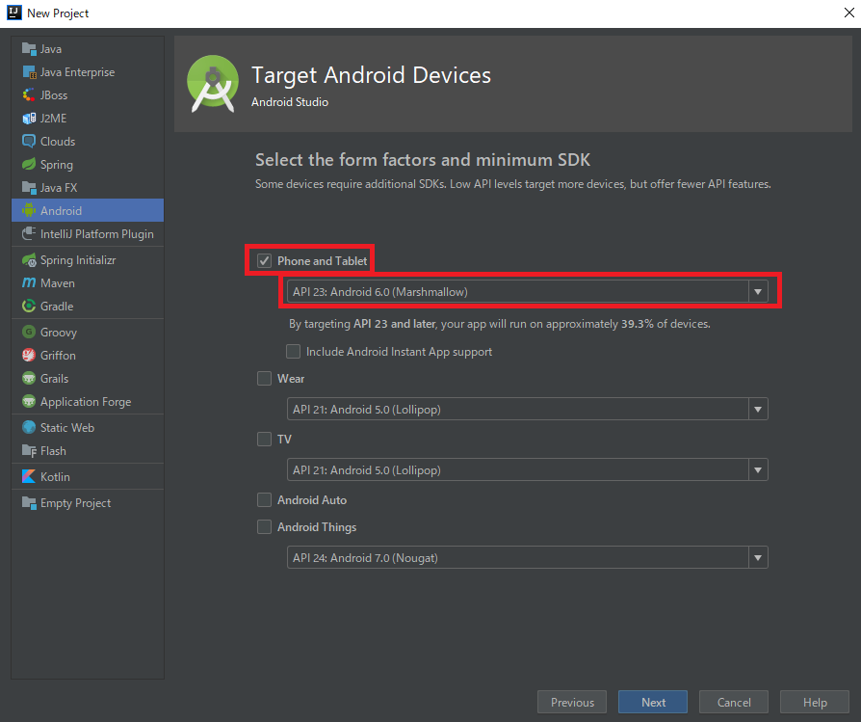Click the Spring Initializr icon
Viewport: 861px width, 722px height.
point(29,260)
